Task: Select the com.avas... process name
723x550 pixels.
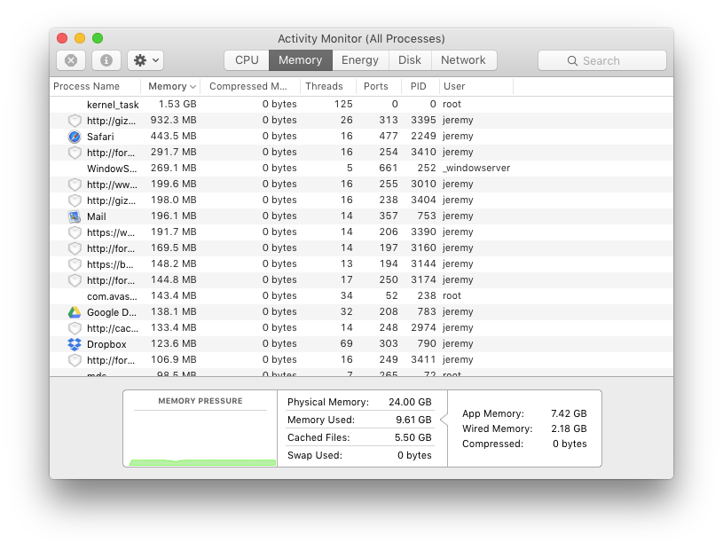Action: 112,296
